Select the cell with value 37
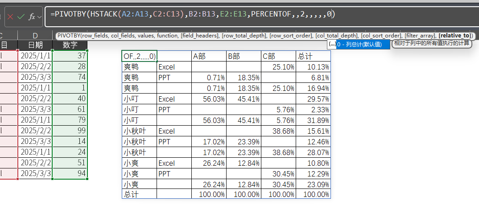Viewport: 479px width, 209px height. [x=70, y=56]
